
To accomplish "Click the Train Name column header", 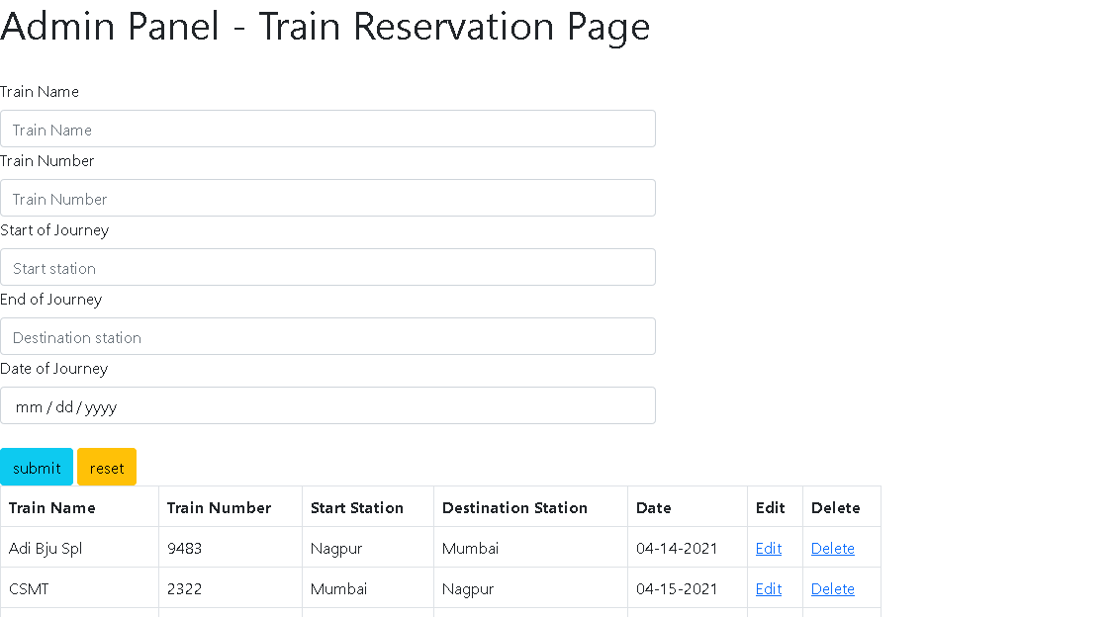I will [x=50, y=507].
